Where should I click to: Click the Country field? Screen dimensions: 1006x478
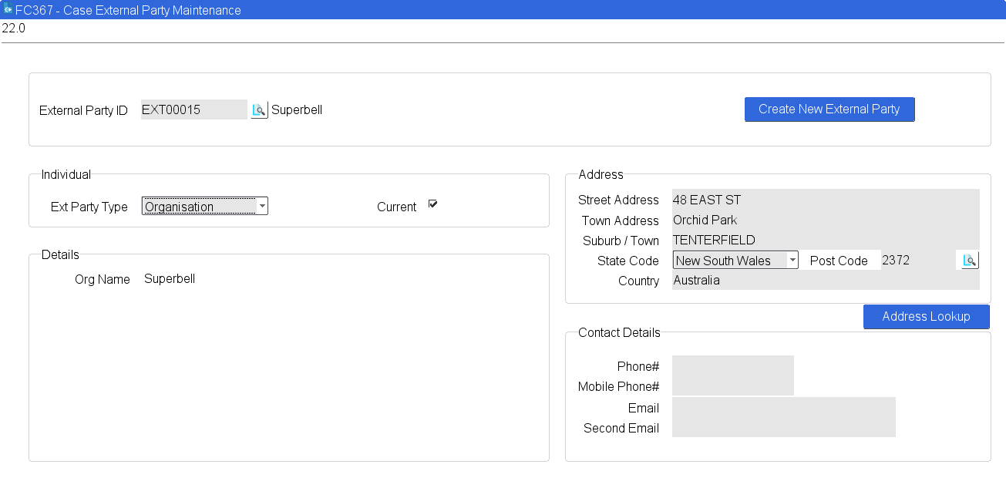click(825, 281)
